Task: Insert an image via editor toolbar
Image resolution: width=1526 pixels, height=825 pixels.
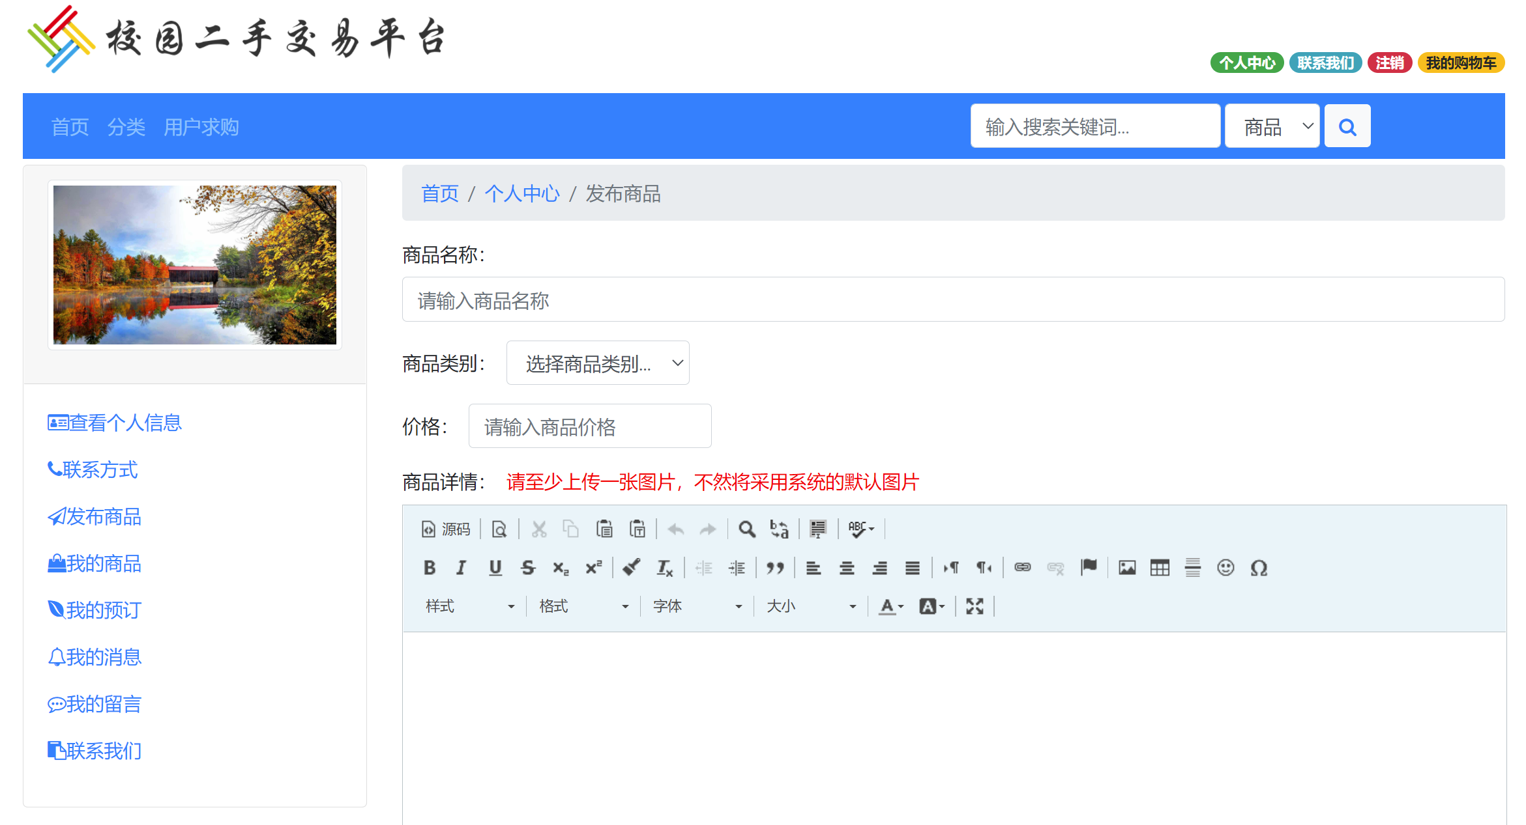Action: (x=1126, y=568)
